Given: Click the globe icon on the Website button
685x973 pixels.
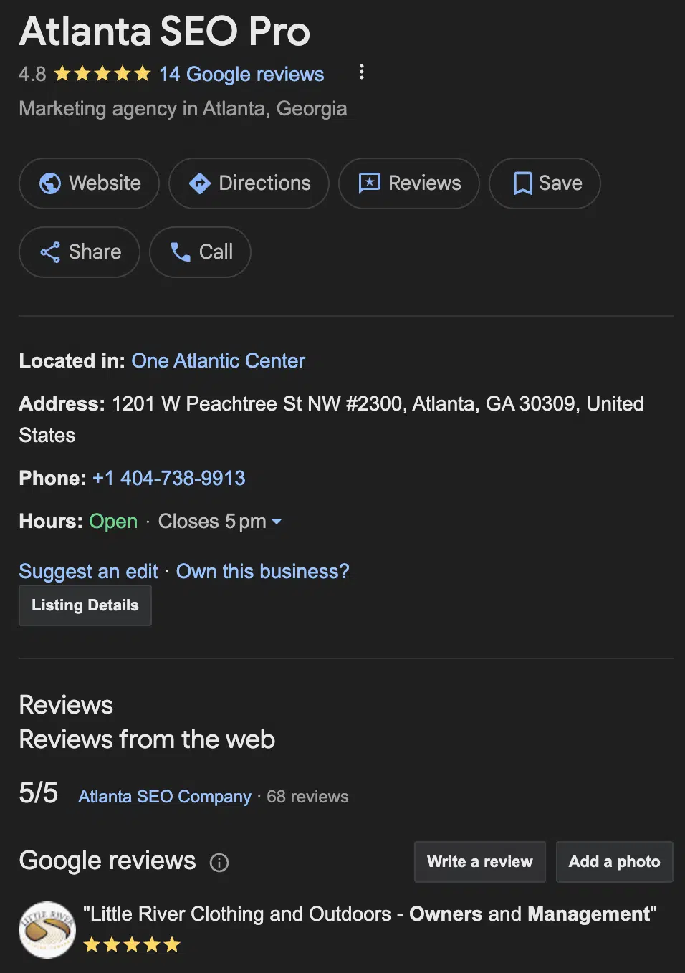Looking at the screenshot, I should (50, 183).
